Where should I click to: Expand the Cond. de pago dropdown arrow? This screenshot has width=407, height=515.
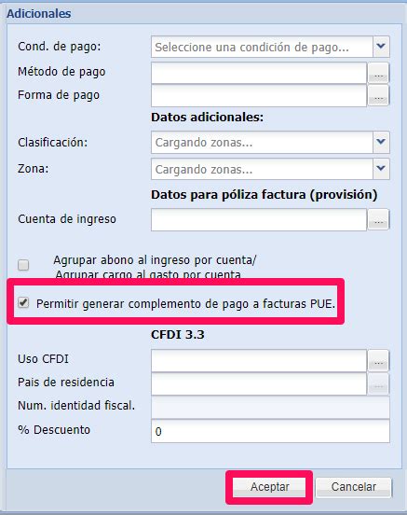coord(381,47)
